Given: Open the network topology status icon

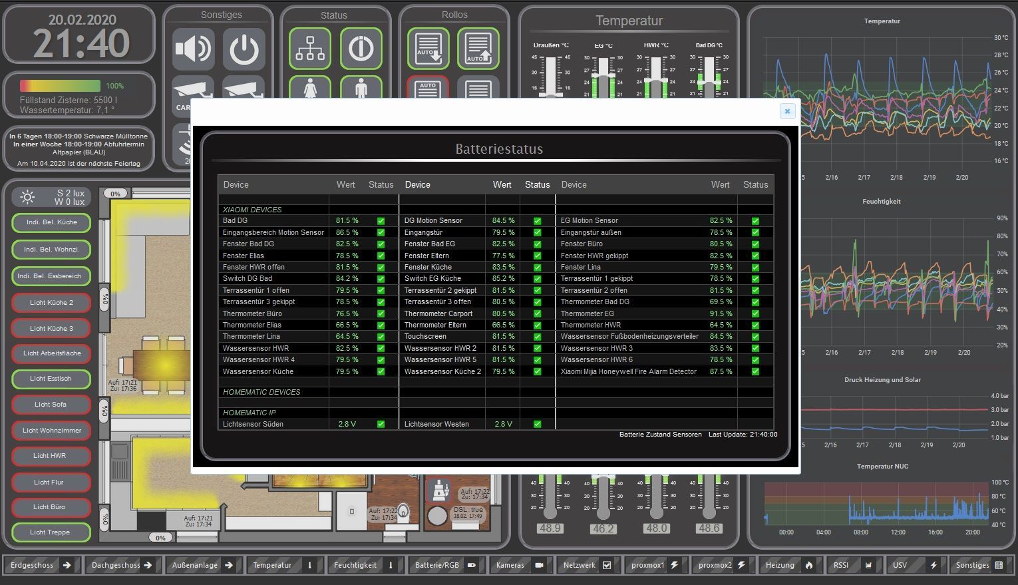Looking at the screenshot, I should tap(310, 49).
